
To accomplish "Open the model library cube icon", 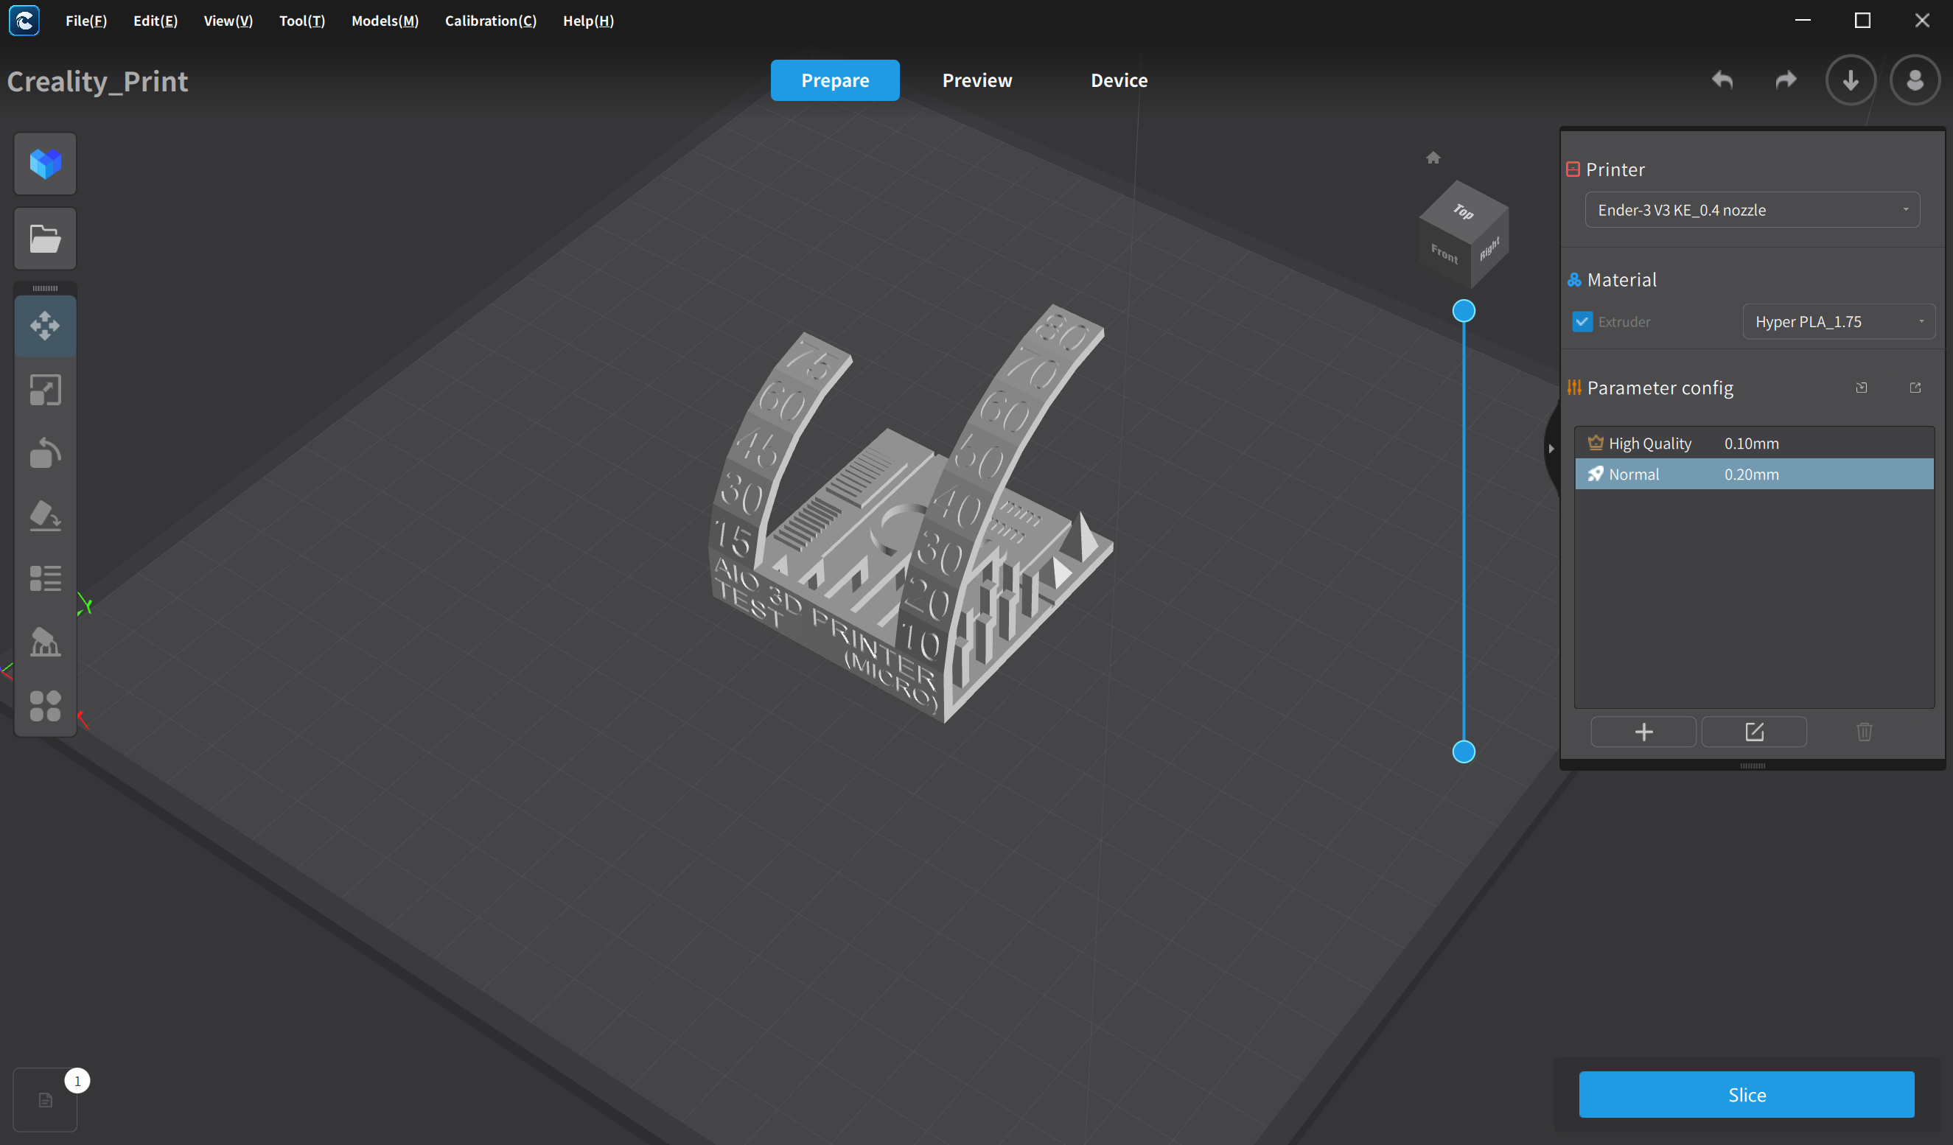I will (x=45, y=164).
